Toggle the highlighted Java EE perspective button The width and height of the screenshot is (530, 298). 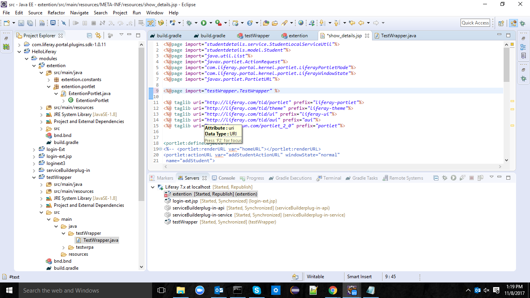click(513, 23)
